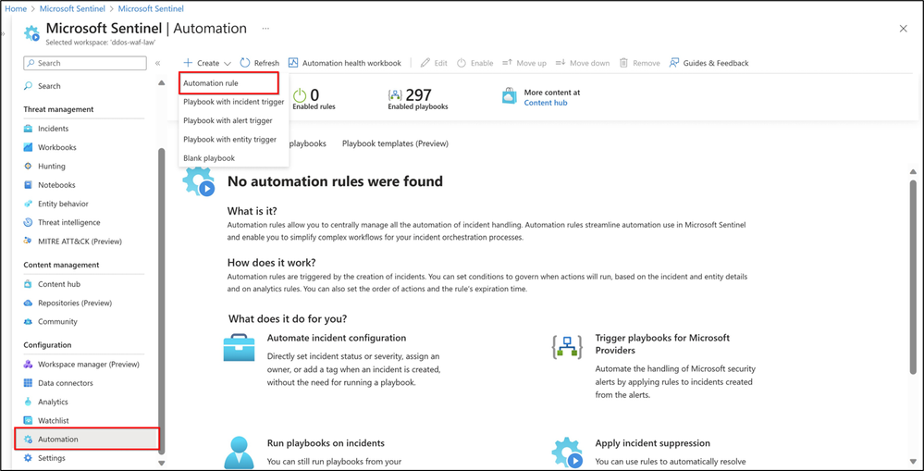Click the Threat management section header

[x=58, y=109]
